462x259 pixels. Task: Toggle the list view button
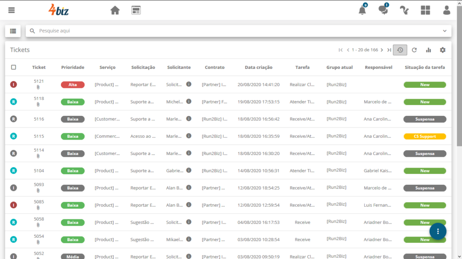[13, 31]
